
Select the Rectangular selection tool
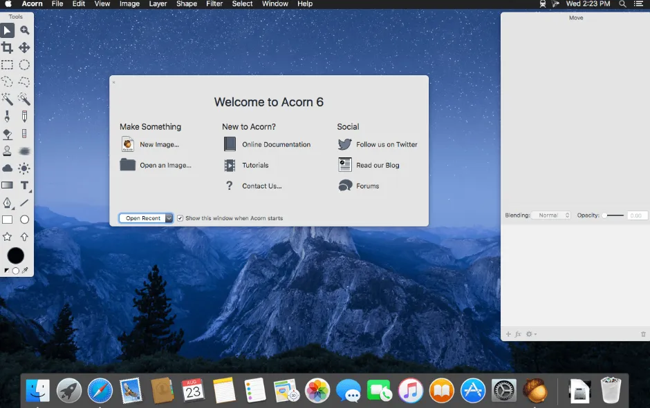click(7, 65)
